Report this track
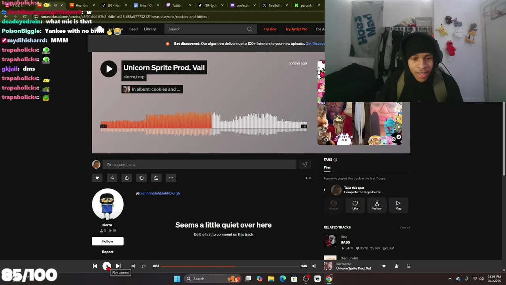This screenshot has height=285, width=506. 108,252
